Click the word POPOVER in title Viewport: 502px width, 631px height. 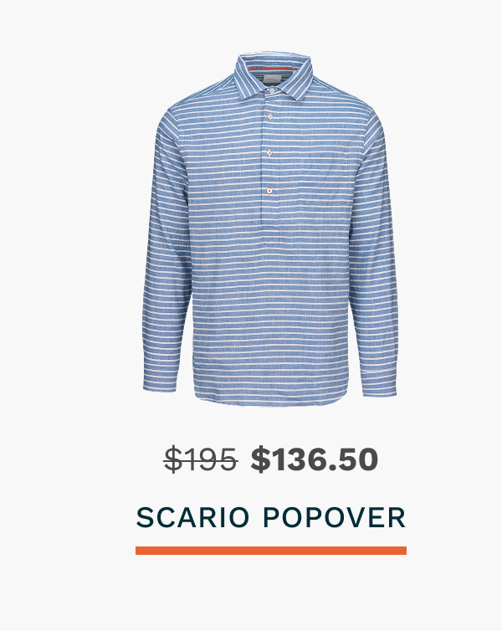pos(335,517)
